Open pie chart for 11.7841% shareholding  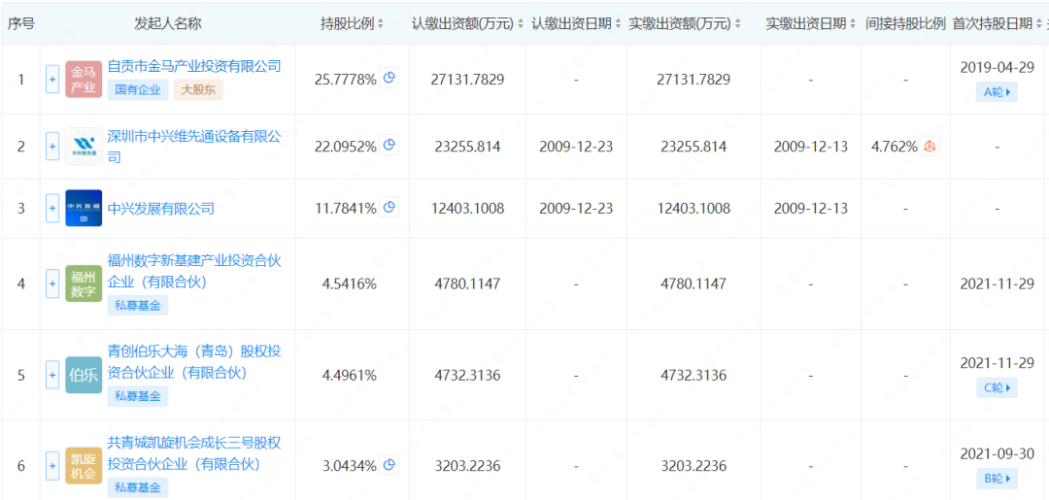[389, 208]
